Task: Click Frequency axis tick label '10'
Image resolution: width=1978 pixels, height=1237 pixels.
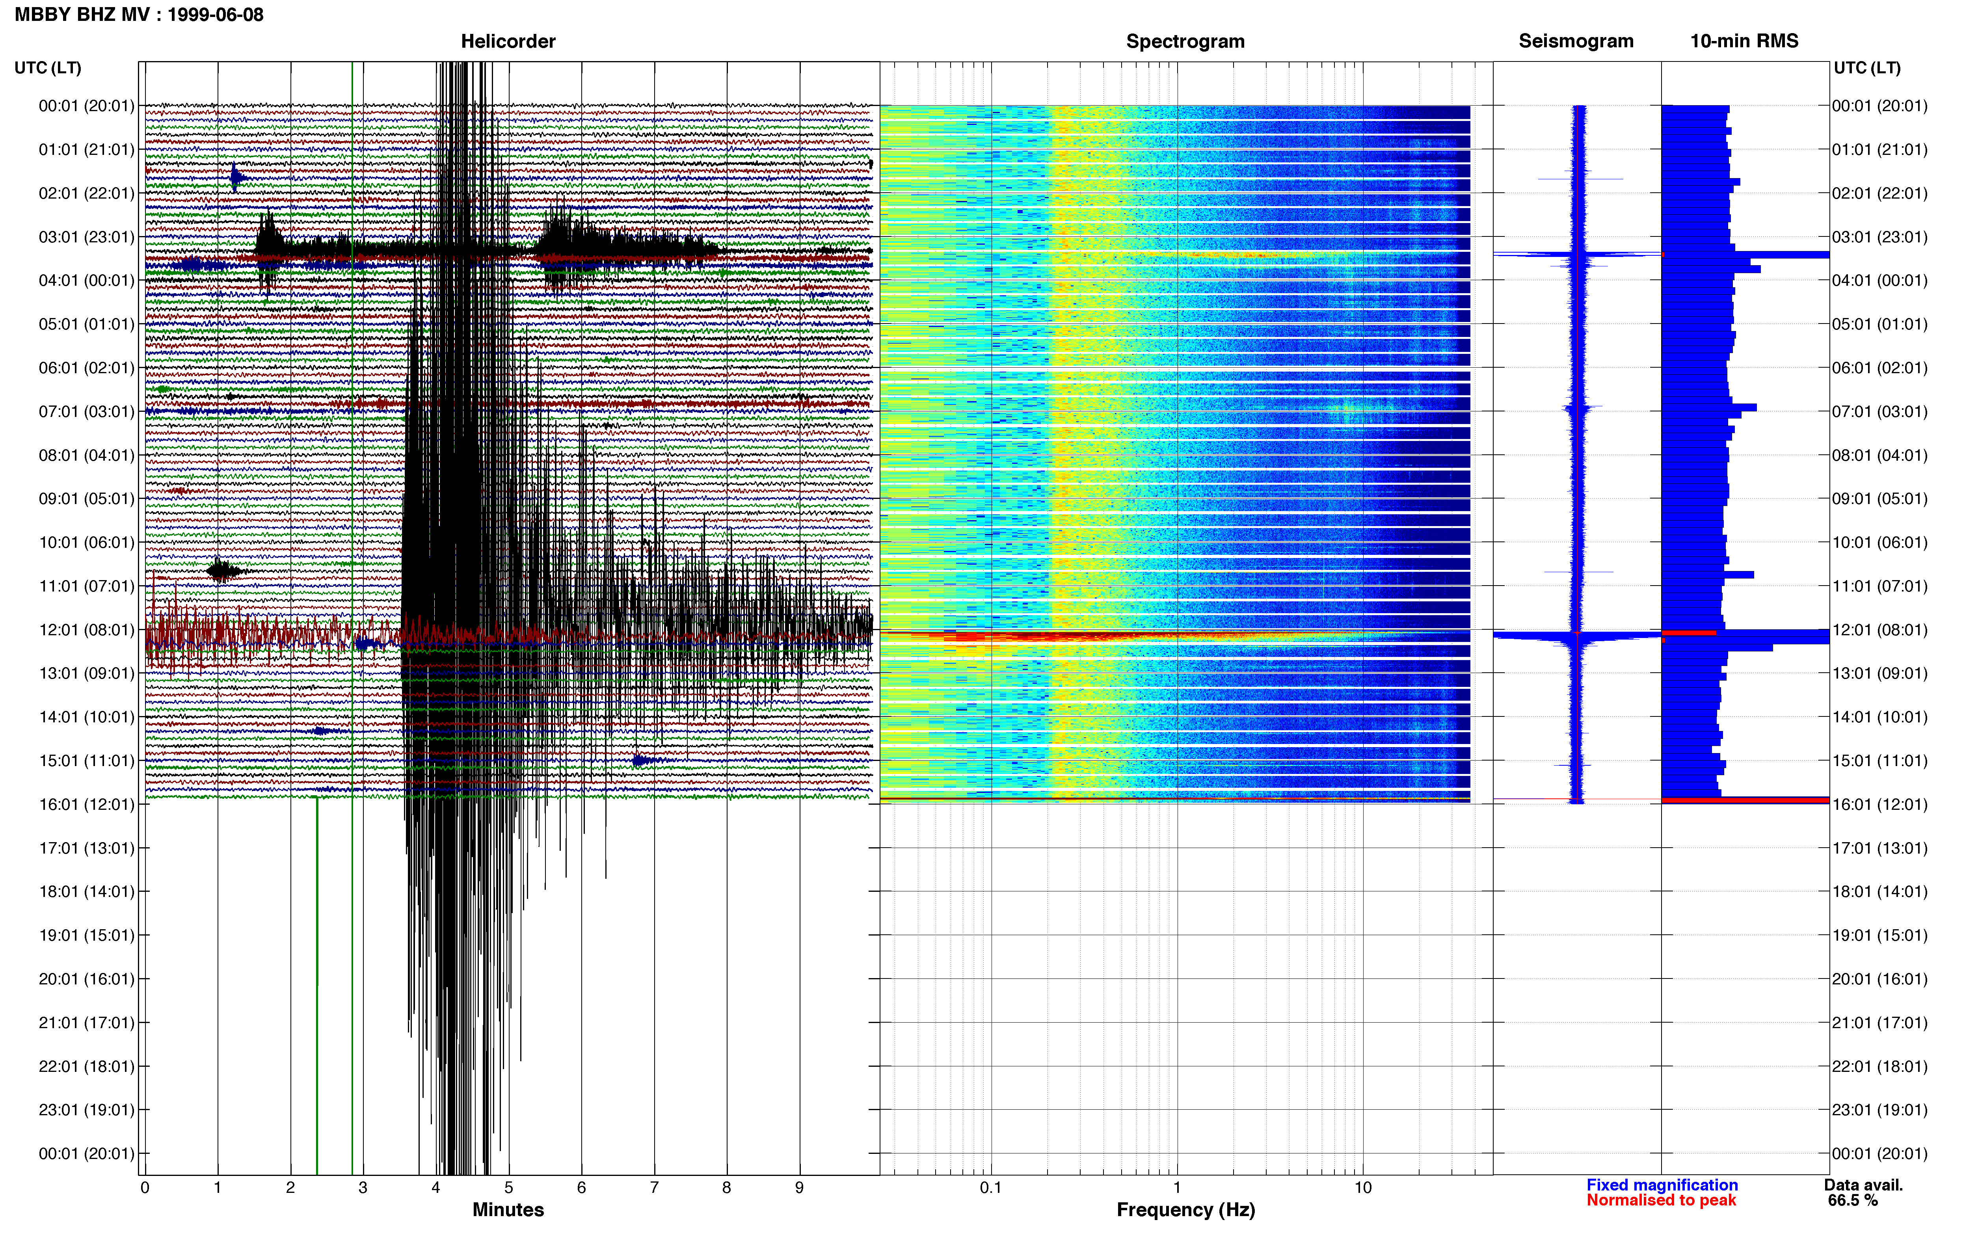Action: 1363,1188
